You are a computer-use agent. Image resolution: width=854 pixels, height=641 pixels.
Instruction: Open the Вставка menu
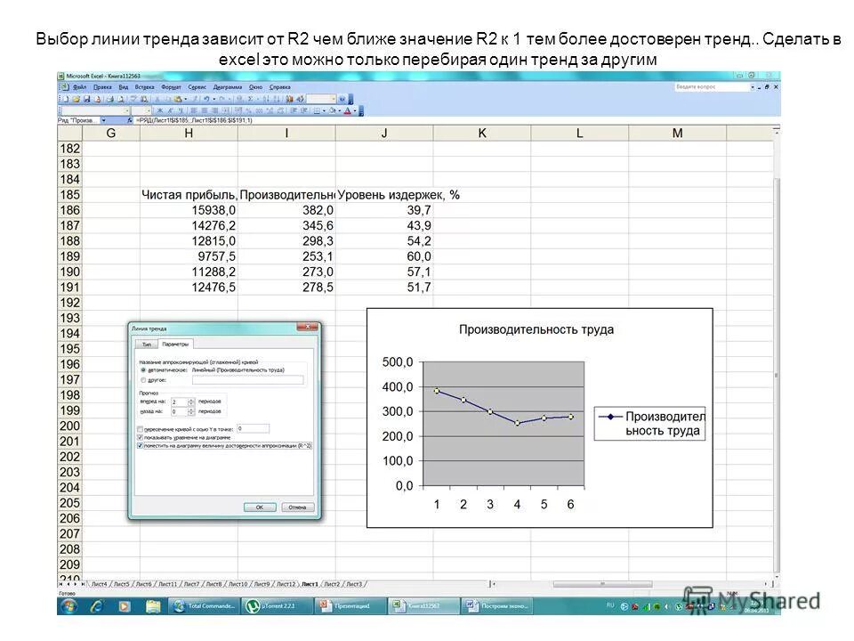(144, 86)
